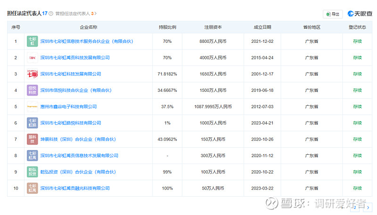Open 深圳市七彩虹禹贡信息技术发展有限公司 link

tap(79, 156)
